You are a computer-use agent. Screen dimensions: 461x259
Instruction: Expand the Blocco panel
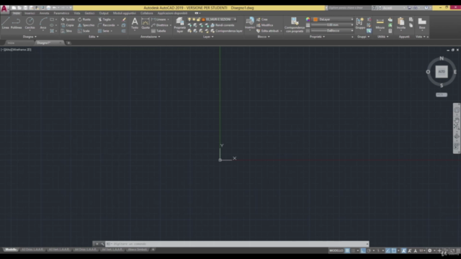pyautogui.click(x=264, y=37)
